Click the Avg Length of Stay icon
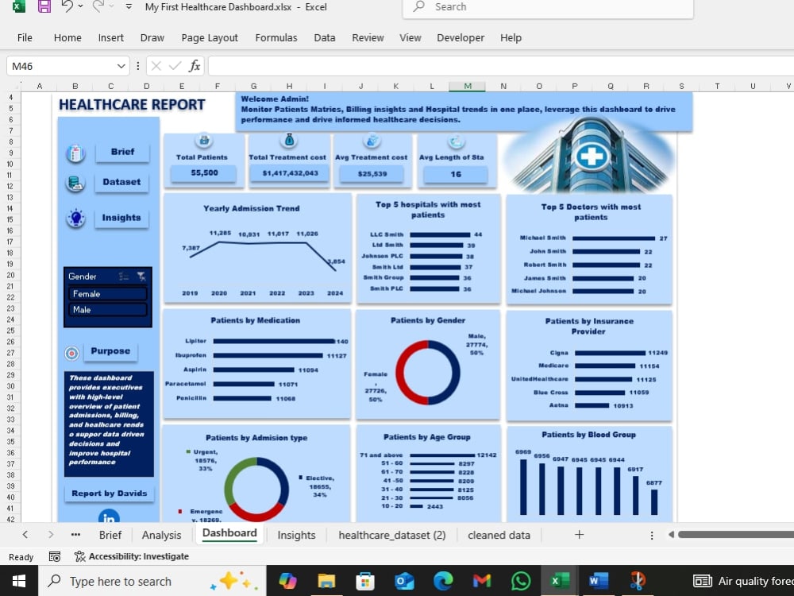Screen dimensions: 794x596 [x=456, y=141]
